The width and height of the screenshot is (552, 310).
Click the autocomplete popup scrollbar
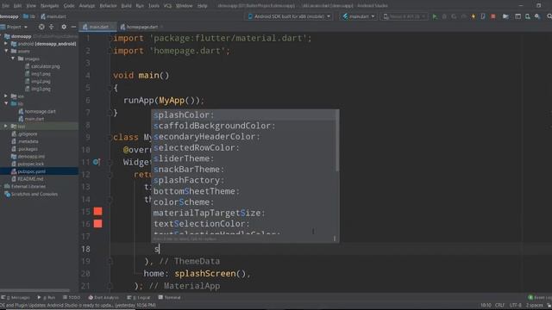tap(337, 140)
